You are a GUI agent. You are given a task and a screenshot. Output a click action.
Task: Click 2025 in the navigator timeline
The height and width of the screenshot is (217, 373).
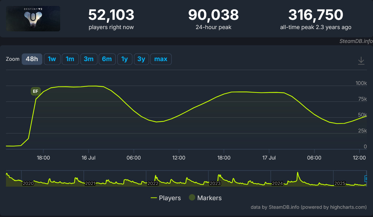pos(340,184)
